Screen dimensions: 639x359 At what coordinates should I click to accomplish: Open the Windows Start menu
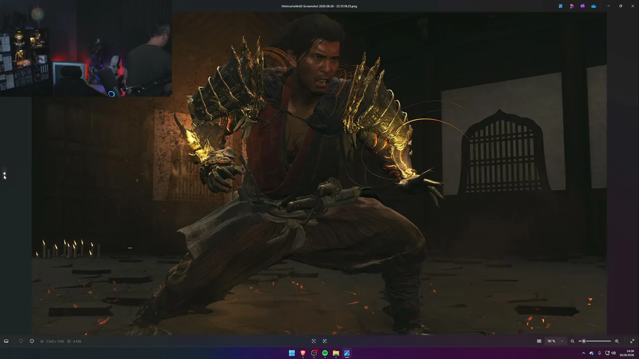click(x=292, y=353)
